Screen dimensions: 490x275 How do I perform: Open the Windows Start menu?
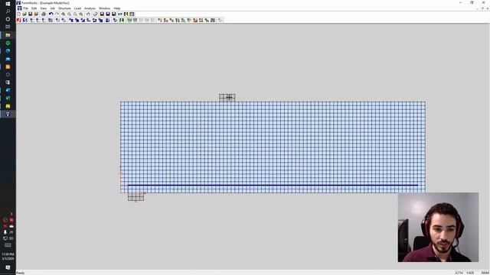(8, 3)
